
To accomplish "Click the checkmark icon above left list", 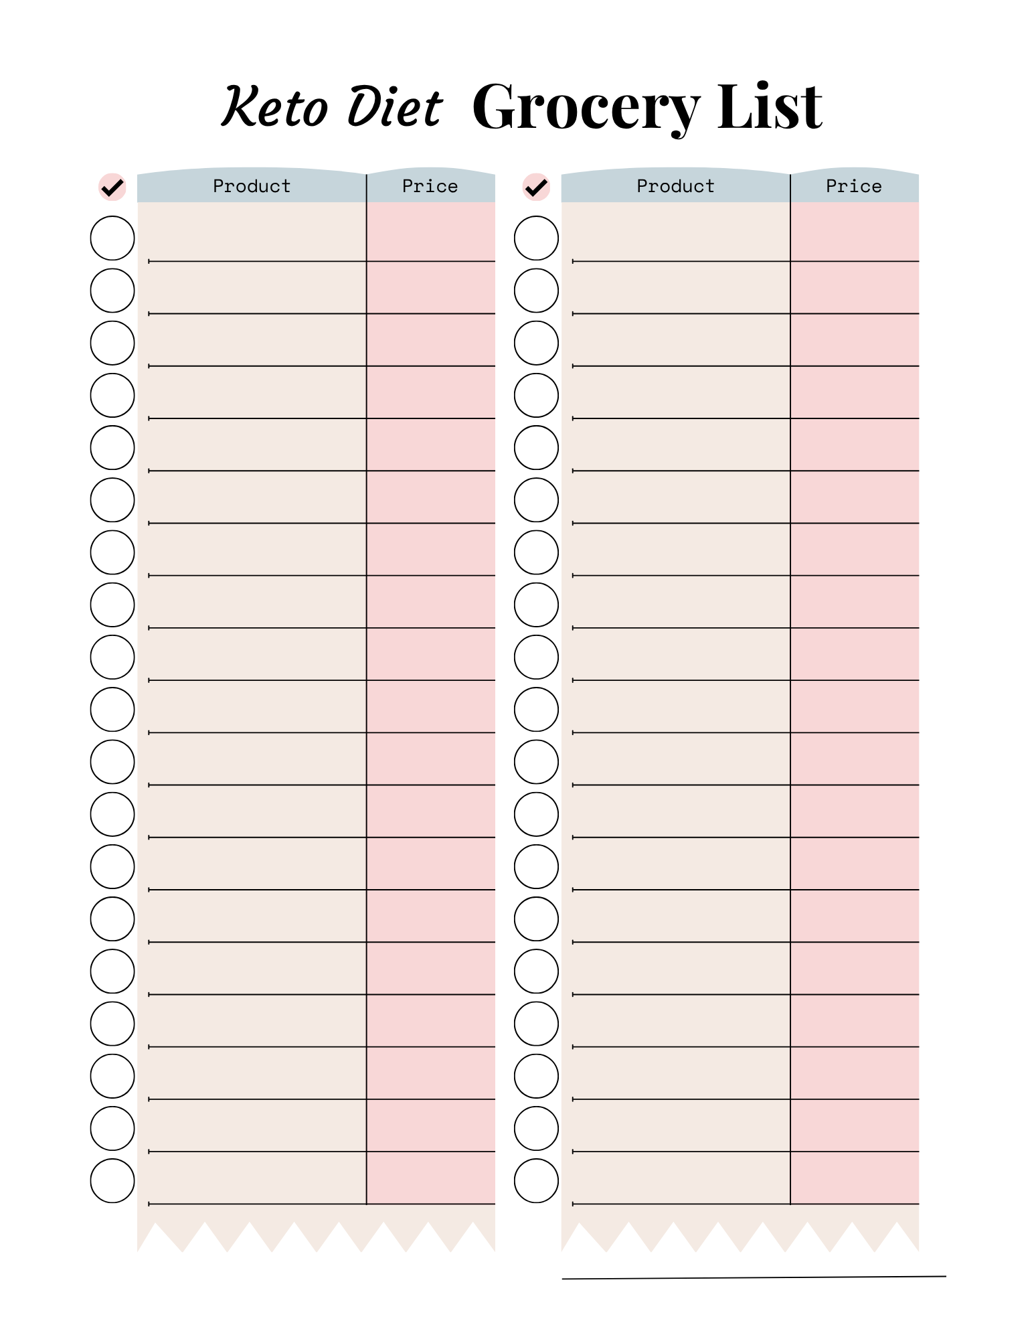I will (x=112, y=187).
